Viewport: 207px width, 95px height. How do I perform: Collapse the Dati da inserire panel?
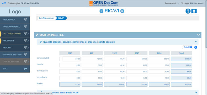point(198,35)
